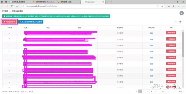
Task: Refresh the invitation table with refresh icon
Action: click(176, 22)
